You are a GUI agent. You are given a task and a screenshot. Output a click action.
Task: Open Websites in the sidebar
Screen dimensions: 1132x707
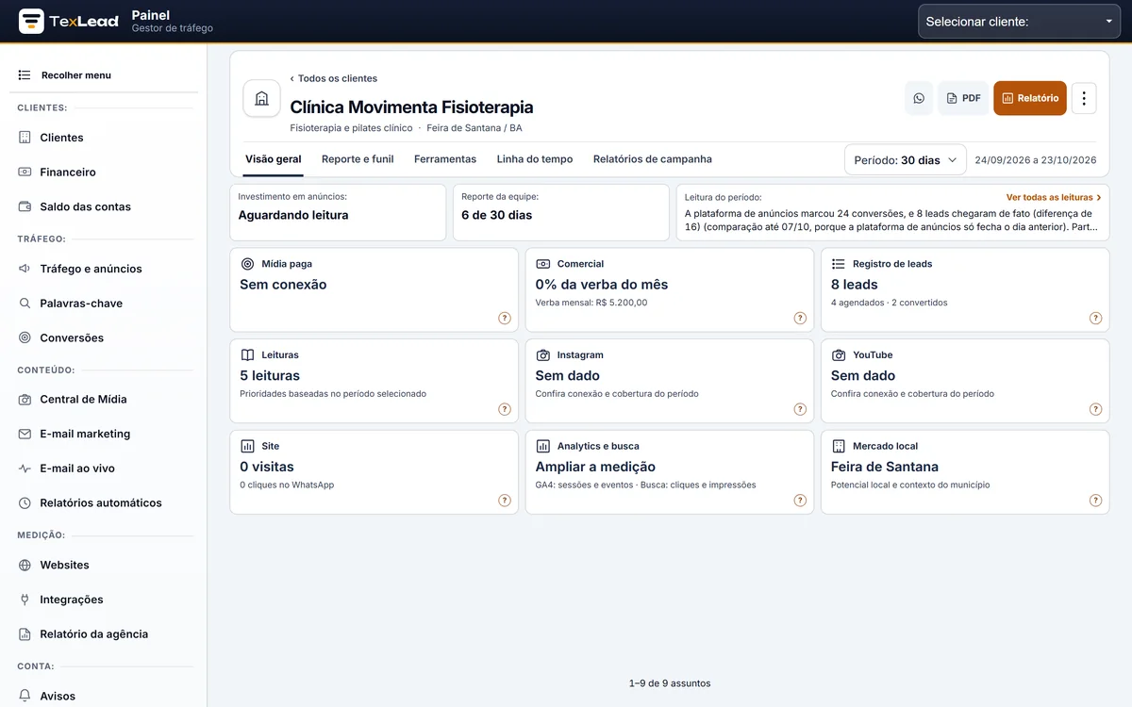104,566
